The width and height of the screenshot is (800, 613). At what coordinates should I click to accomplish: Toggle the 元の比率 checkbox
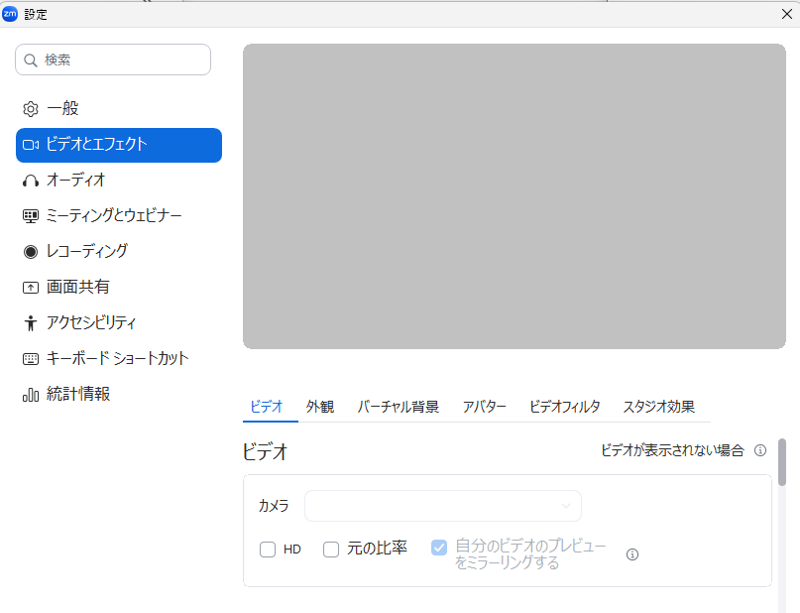pyautogui.click(x=331, y=550)
